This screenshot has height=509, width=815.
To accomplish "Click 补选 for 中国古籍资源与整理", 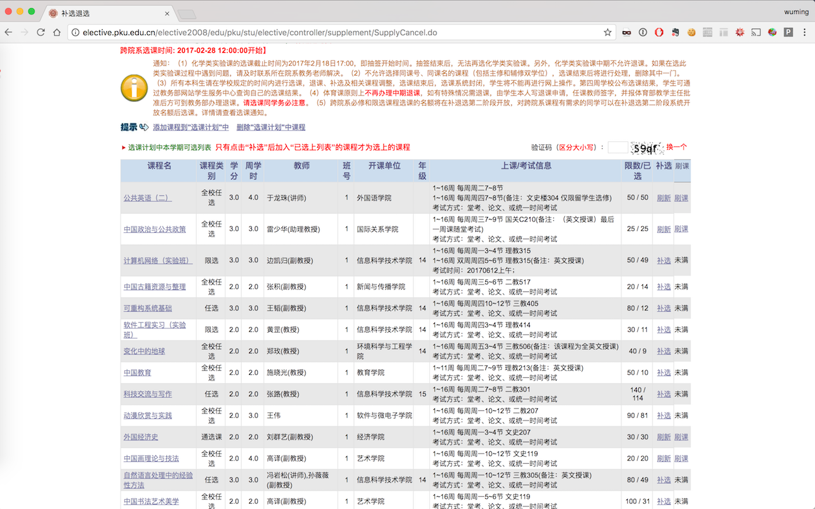I will point(663,287).
